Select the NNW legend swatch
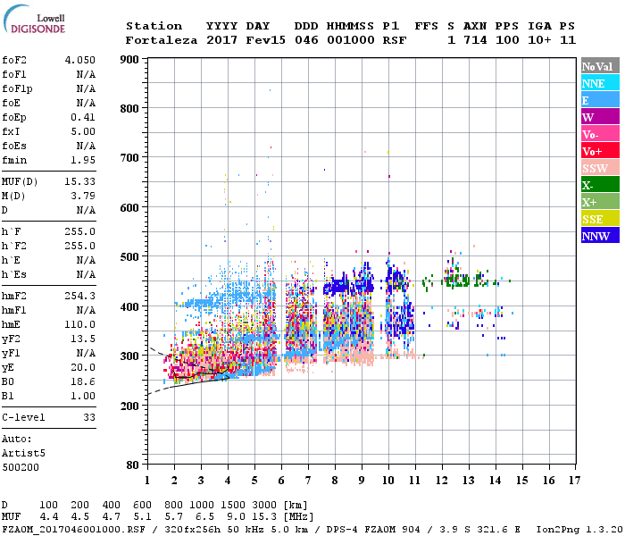The height and width of the screenshot is (536, 625). click(600, 236)
